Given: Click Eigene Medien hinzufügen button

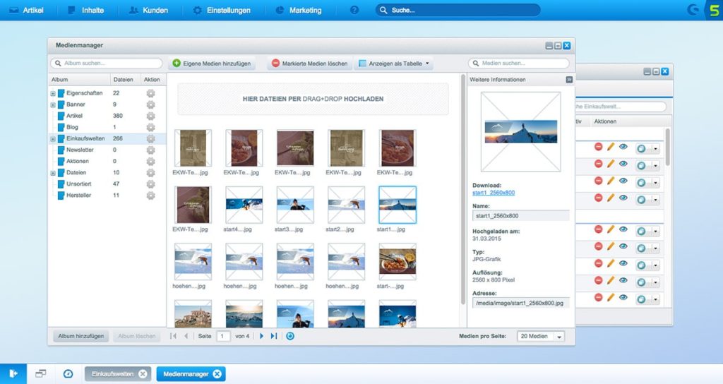Looking at the screenshot, I should pyautogui.click(x=212, y=64).
